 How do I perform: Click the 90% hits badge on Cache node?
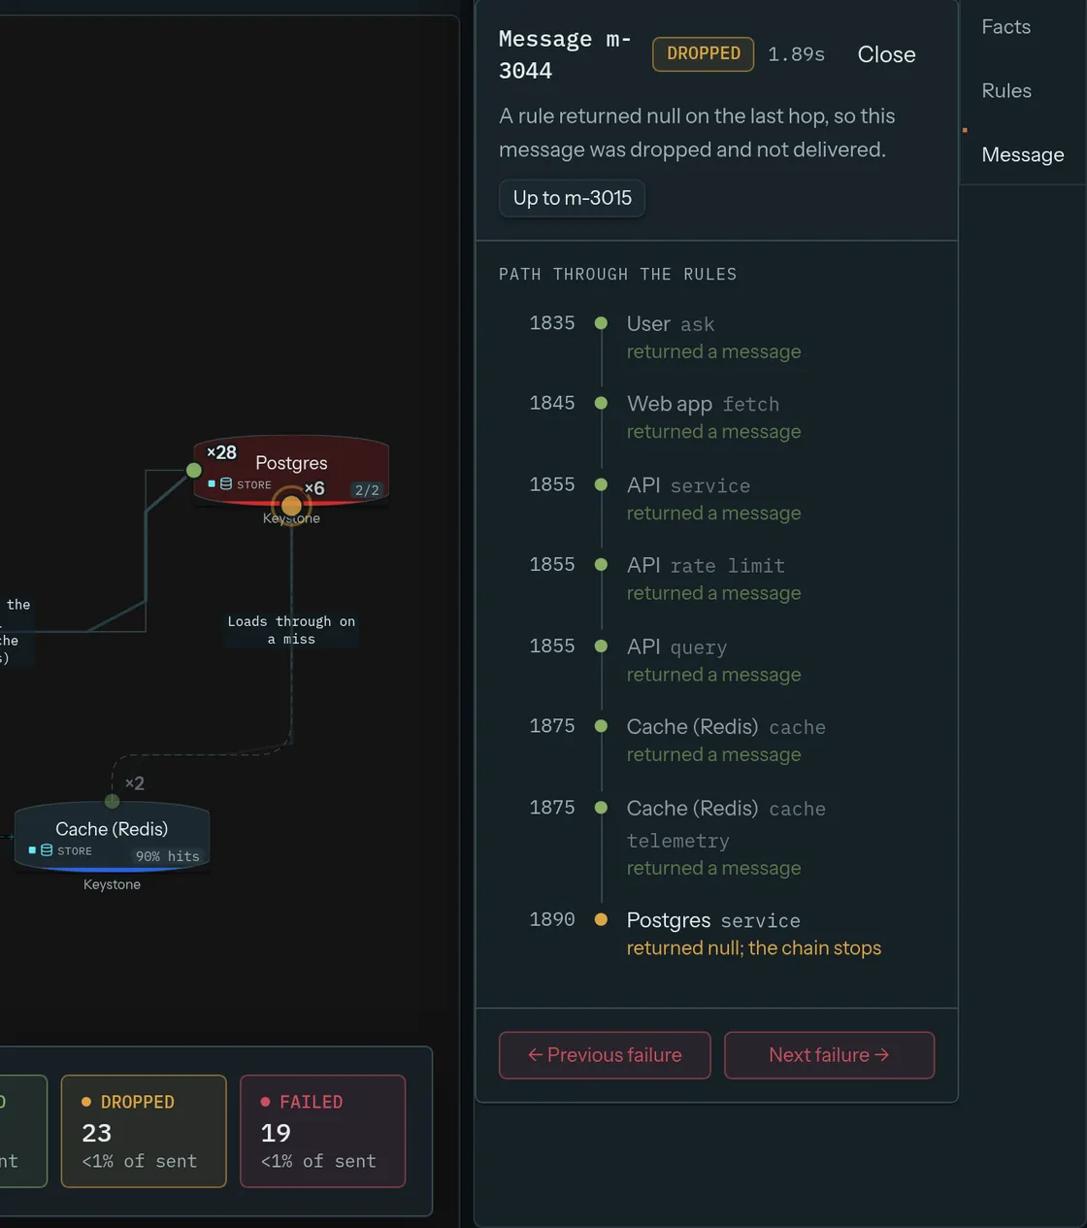click(167, 856)
